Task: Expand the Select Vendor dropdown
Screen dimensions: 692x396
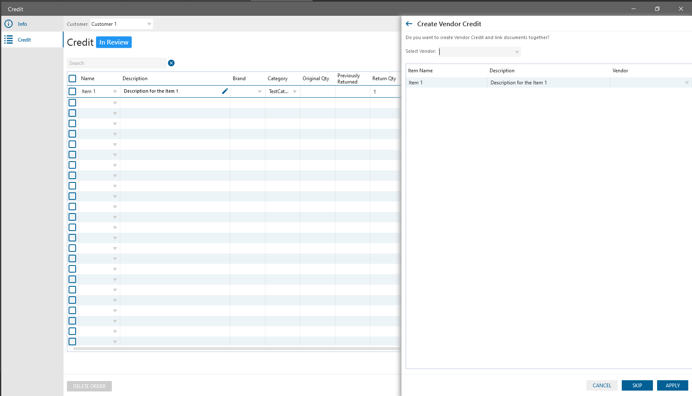Action: (517, 52)
